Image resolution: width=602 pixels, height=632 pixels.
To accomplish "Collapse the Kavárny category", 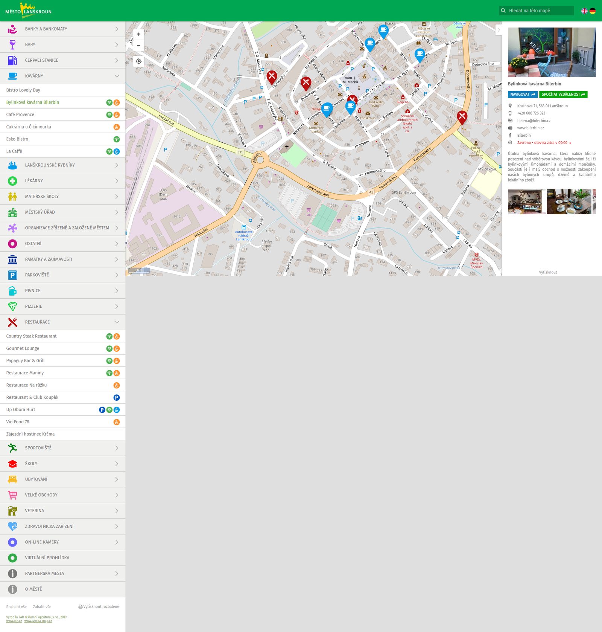I will pyautogui.click(x=117, y=76).
